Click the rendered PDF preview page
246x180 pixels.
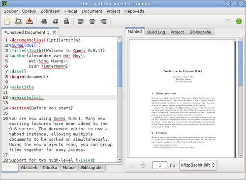pyautogui.click(x=182, y=98)
